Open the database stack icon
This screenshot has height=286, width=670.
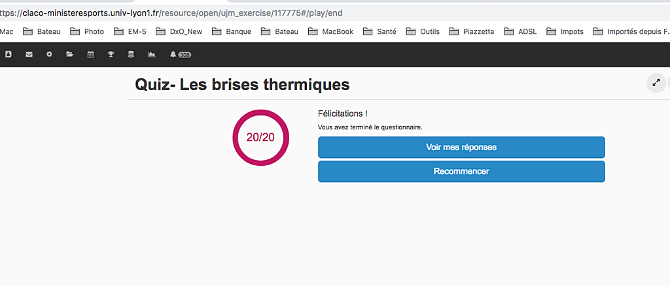tap(131, 55)
